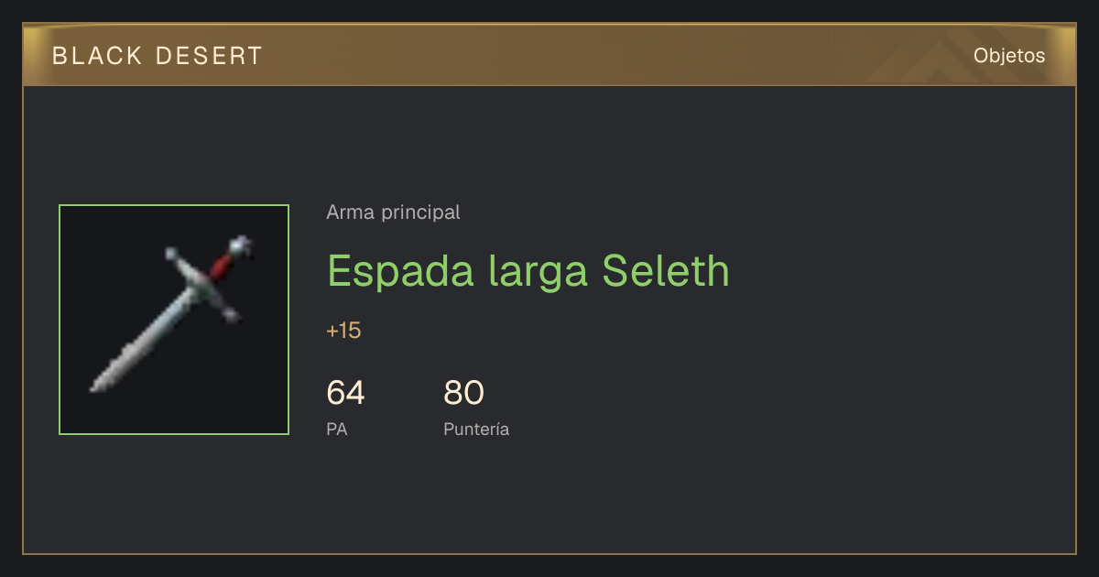Click the +15 enhancement level text
This screenshot has width=1099, height=577.
[343, 331]
